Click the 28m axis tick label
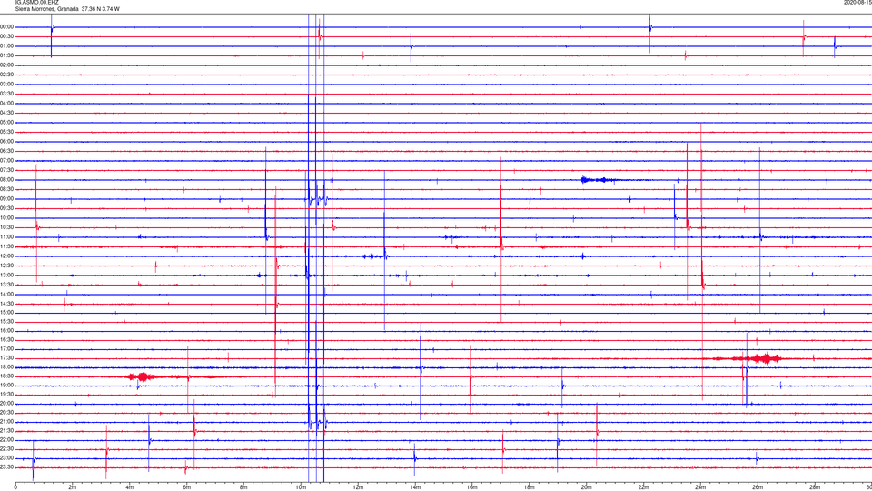872x491 pixels. [815, 487]
